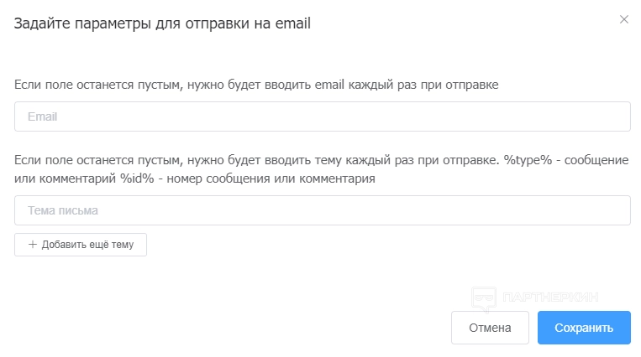Click the right end of the Email field
This screenshot has height=357, width=641.
tap(617, 116)
